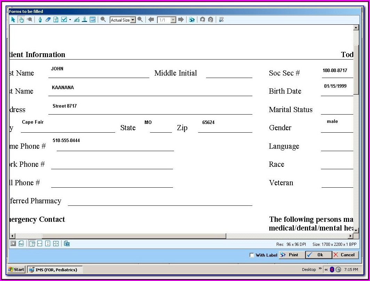Open the checkmark tool dropdown arrow

click(x=70, y=20)
